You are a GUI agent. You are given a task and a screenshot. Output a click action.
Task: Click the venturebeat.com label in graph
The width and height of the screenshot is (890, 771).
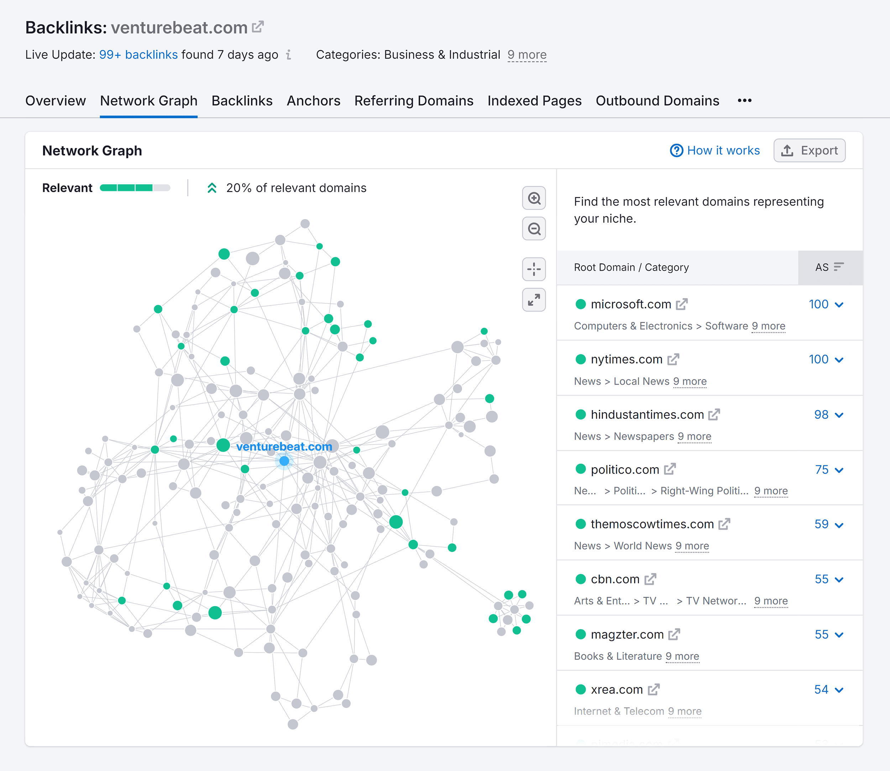[x=284, y=447]
